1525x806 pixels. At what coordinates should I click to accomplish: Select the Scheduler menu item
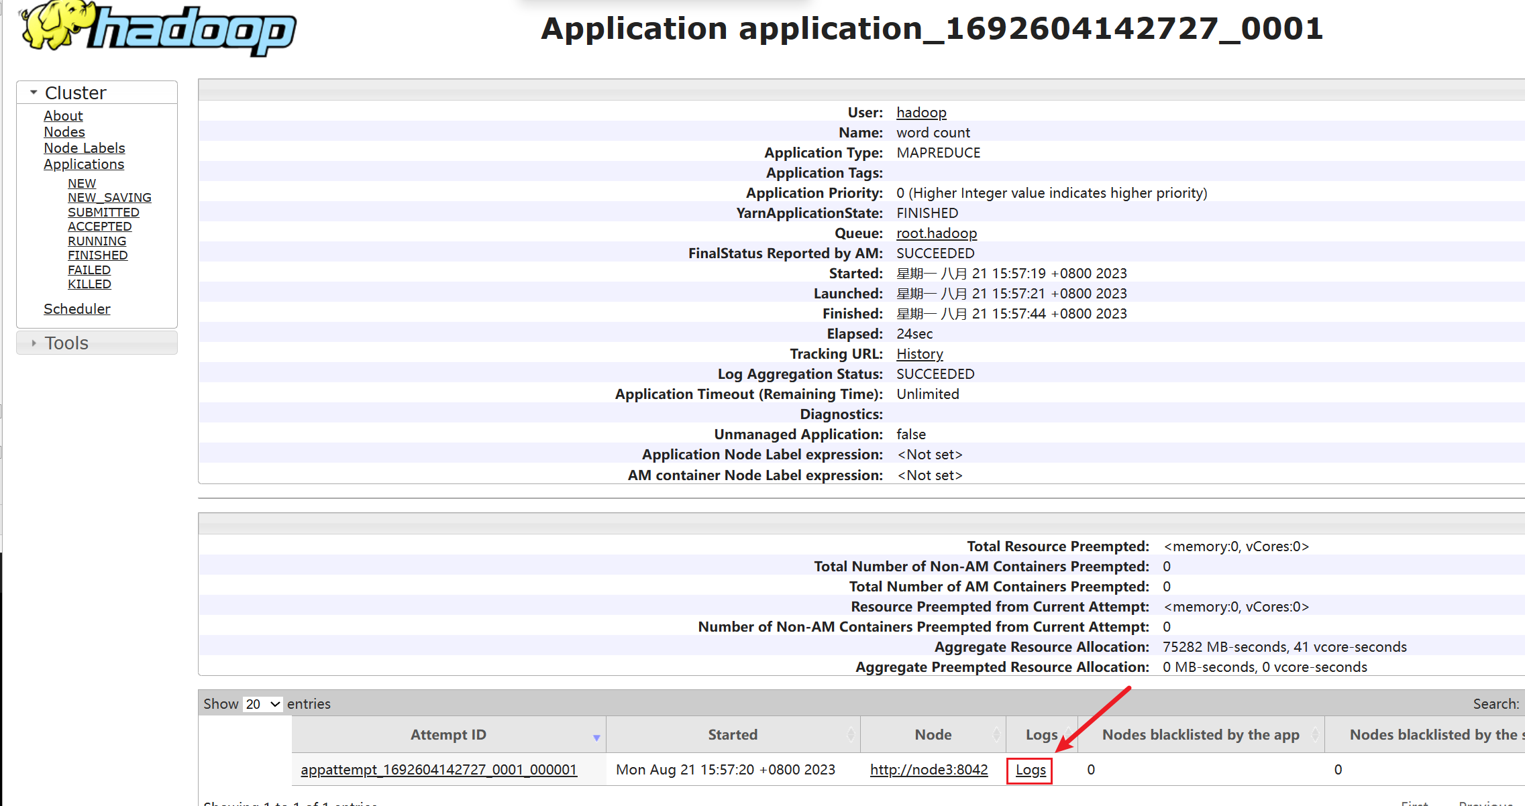[76, 308]
